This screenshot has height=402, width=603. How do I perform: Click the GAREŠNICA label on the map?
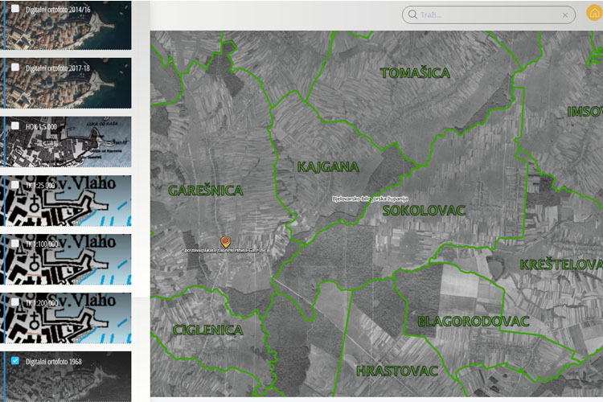pos(206,191)
